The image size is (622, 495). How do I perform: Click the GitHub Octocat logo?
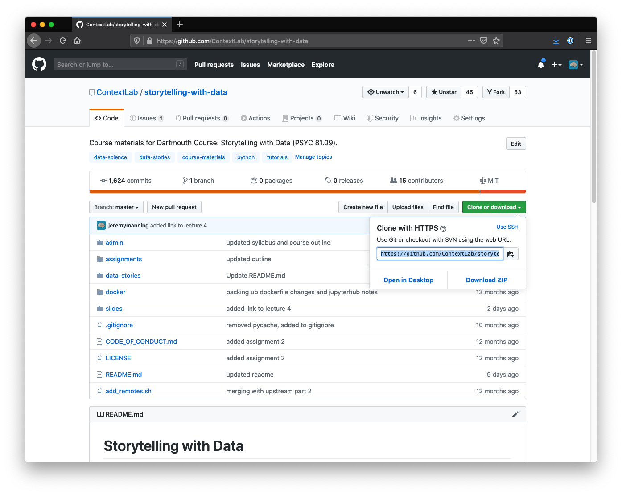click(39, 65)
